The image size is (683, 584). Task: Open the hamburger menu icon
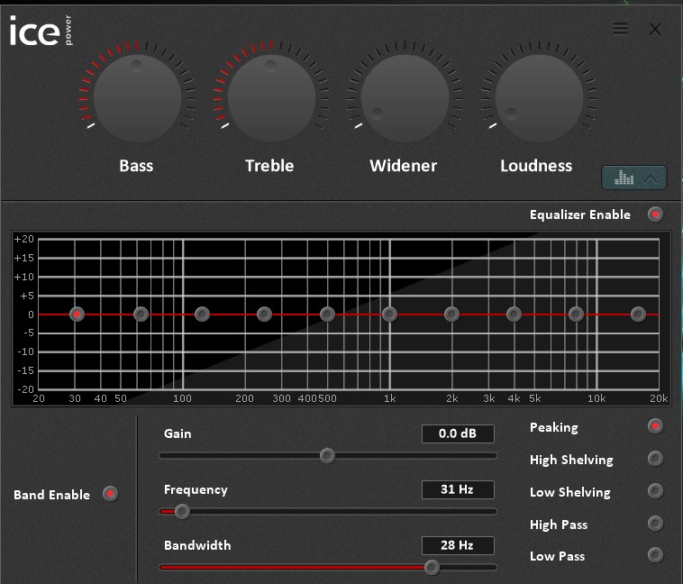pyautogui.click(x=620, y=29)
